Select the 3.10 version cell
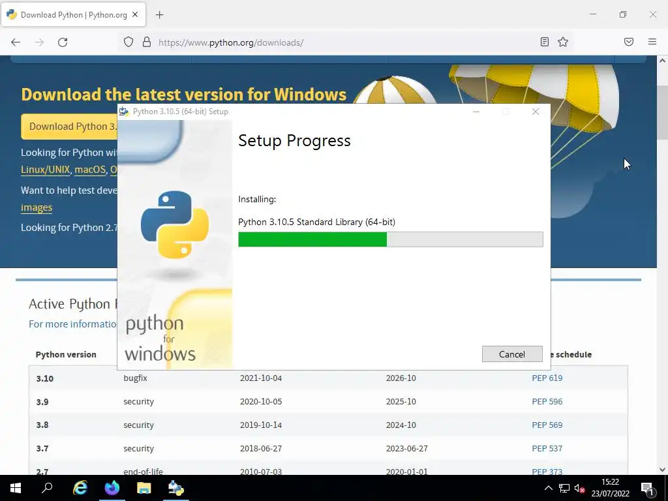668x501 pixels. (x=45, y=378)
